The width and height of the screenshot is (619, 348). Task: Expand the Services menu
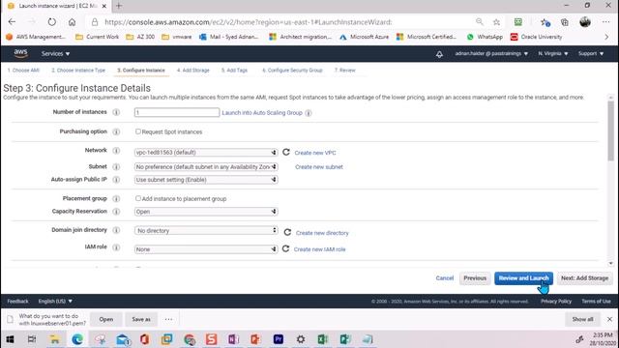pyautogui.click(x=55, y=54)
